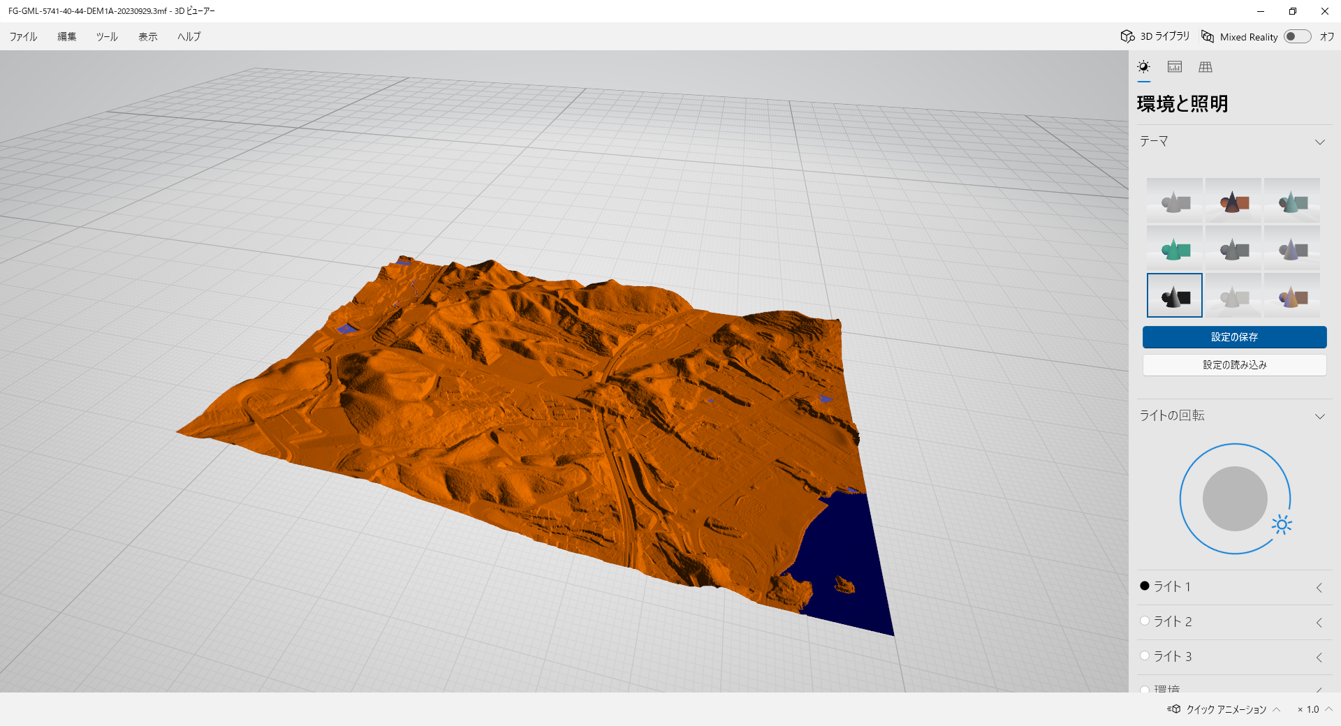Screen dimensions: 1341x726
Task: Open the Stats panel icon
Action: click(x=1175, y=66)
